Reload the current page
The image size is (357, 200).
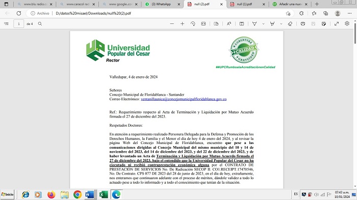click(x=19, y=13)
